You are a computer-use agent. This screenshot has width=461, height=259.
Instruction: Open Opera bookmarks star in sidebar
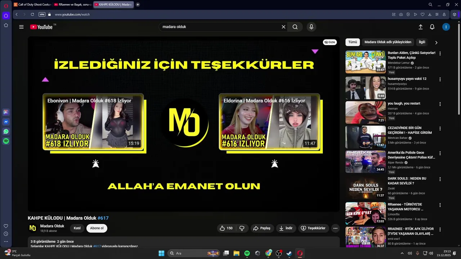(x=6, y=25)
